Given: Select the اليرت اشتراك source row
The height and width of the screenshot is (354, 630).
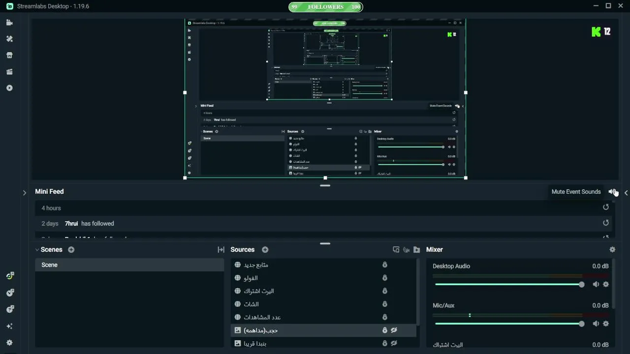Looking at the screenshot, I should coord(323,291).
